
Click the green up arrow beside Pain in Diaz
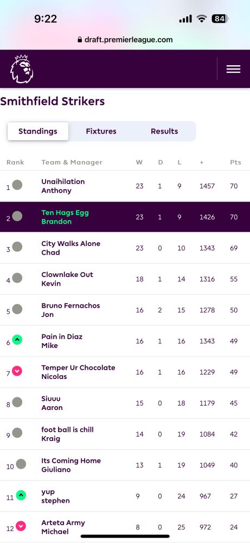tap(17, 340)
